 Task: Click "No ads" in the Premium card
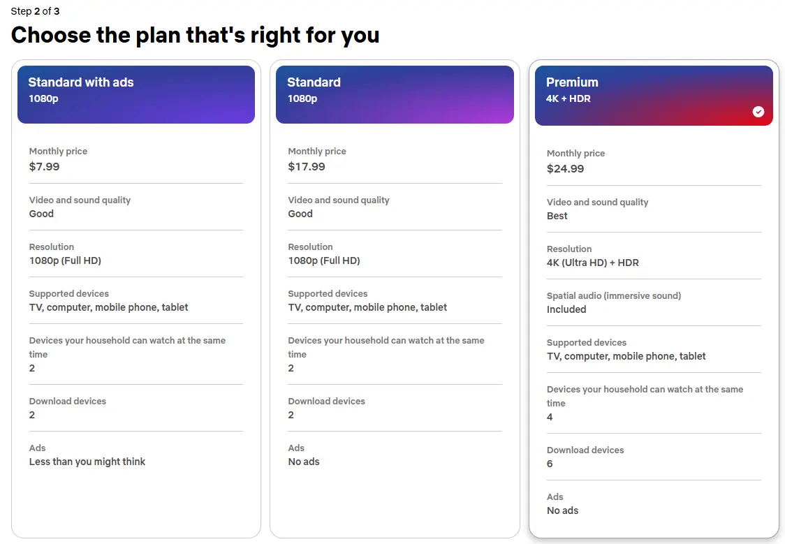point(562,510)
